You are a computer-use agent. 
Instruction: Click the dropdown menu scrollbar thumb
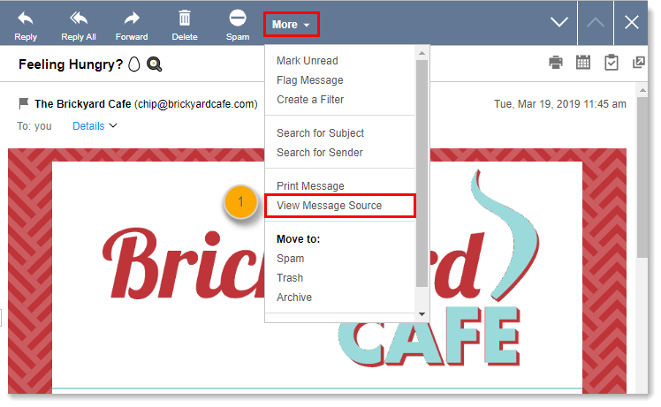pos(422,173)
